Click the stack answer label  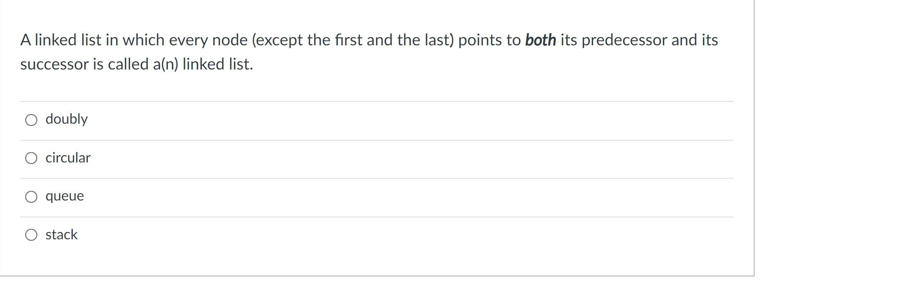(x=61, y=235)
